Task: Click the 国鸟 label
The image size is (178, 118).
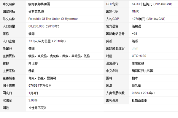Action: (109, 85)
